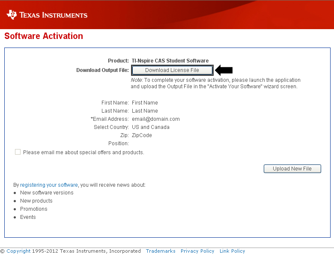Click the *Email Address label
This screenshot has width=334, height=254.
[x=110, y=119]
